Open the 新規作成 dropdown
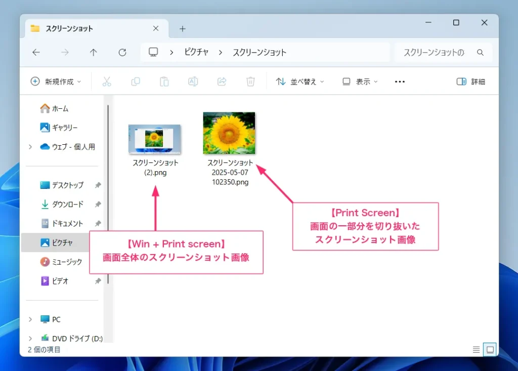Screen dimensions: 518x371 (x=56, y=81)
